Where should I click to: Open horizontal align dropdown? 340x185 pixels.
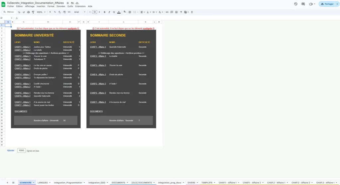[x=142, y=12]
